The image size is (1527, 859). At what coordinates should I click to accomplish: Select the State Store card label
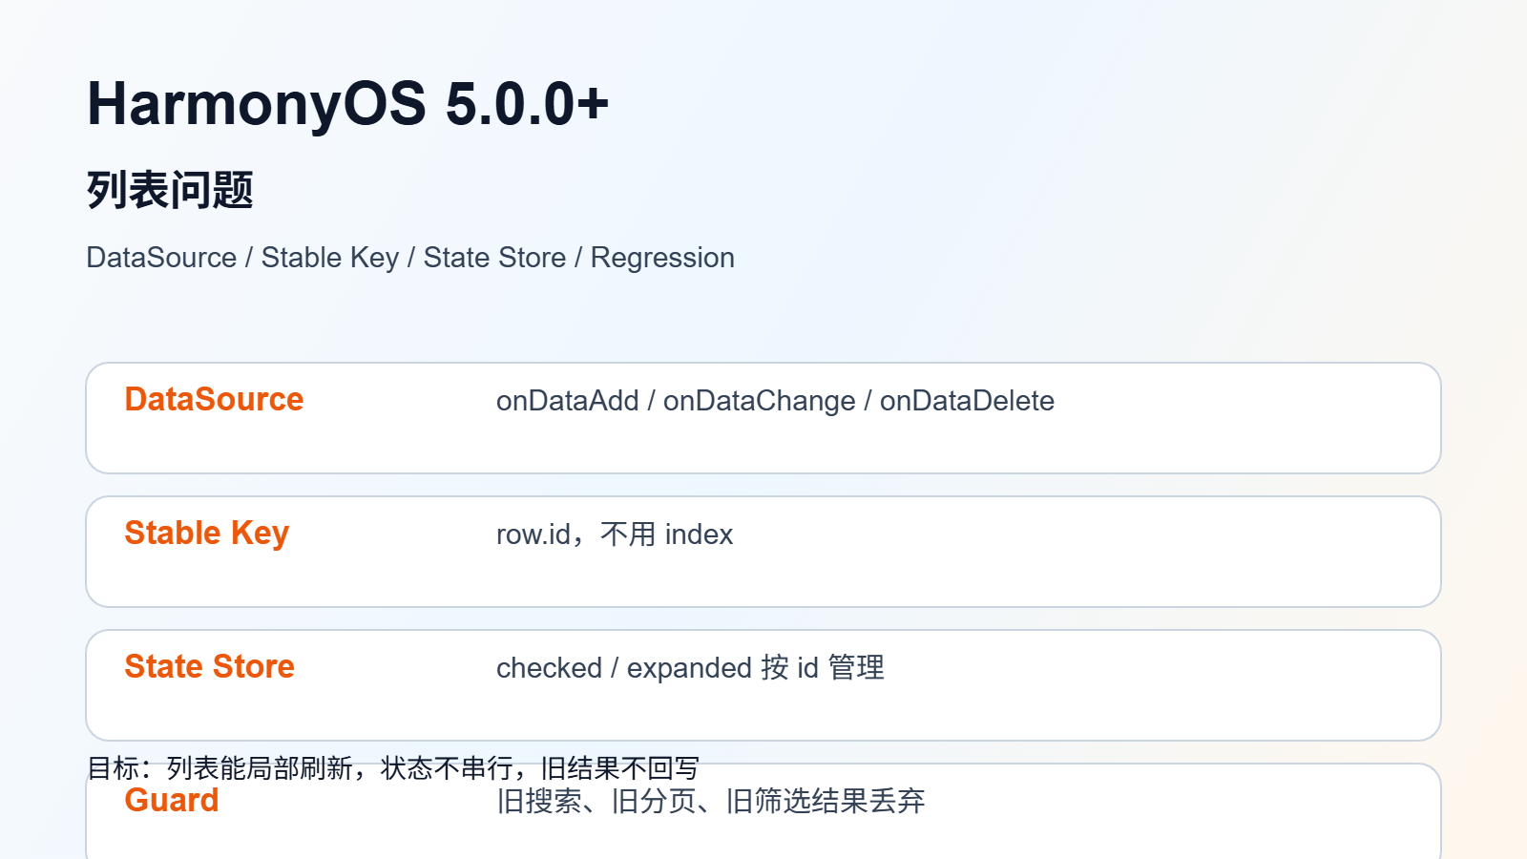[x=209, y=666]
